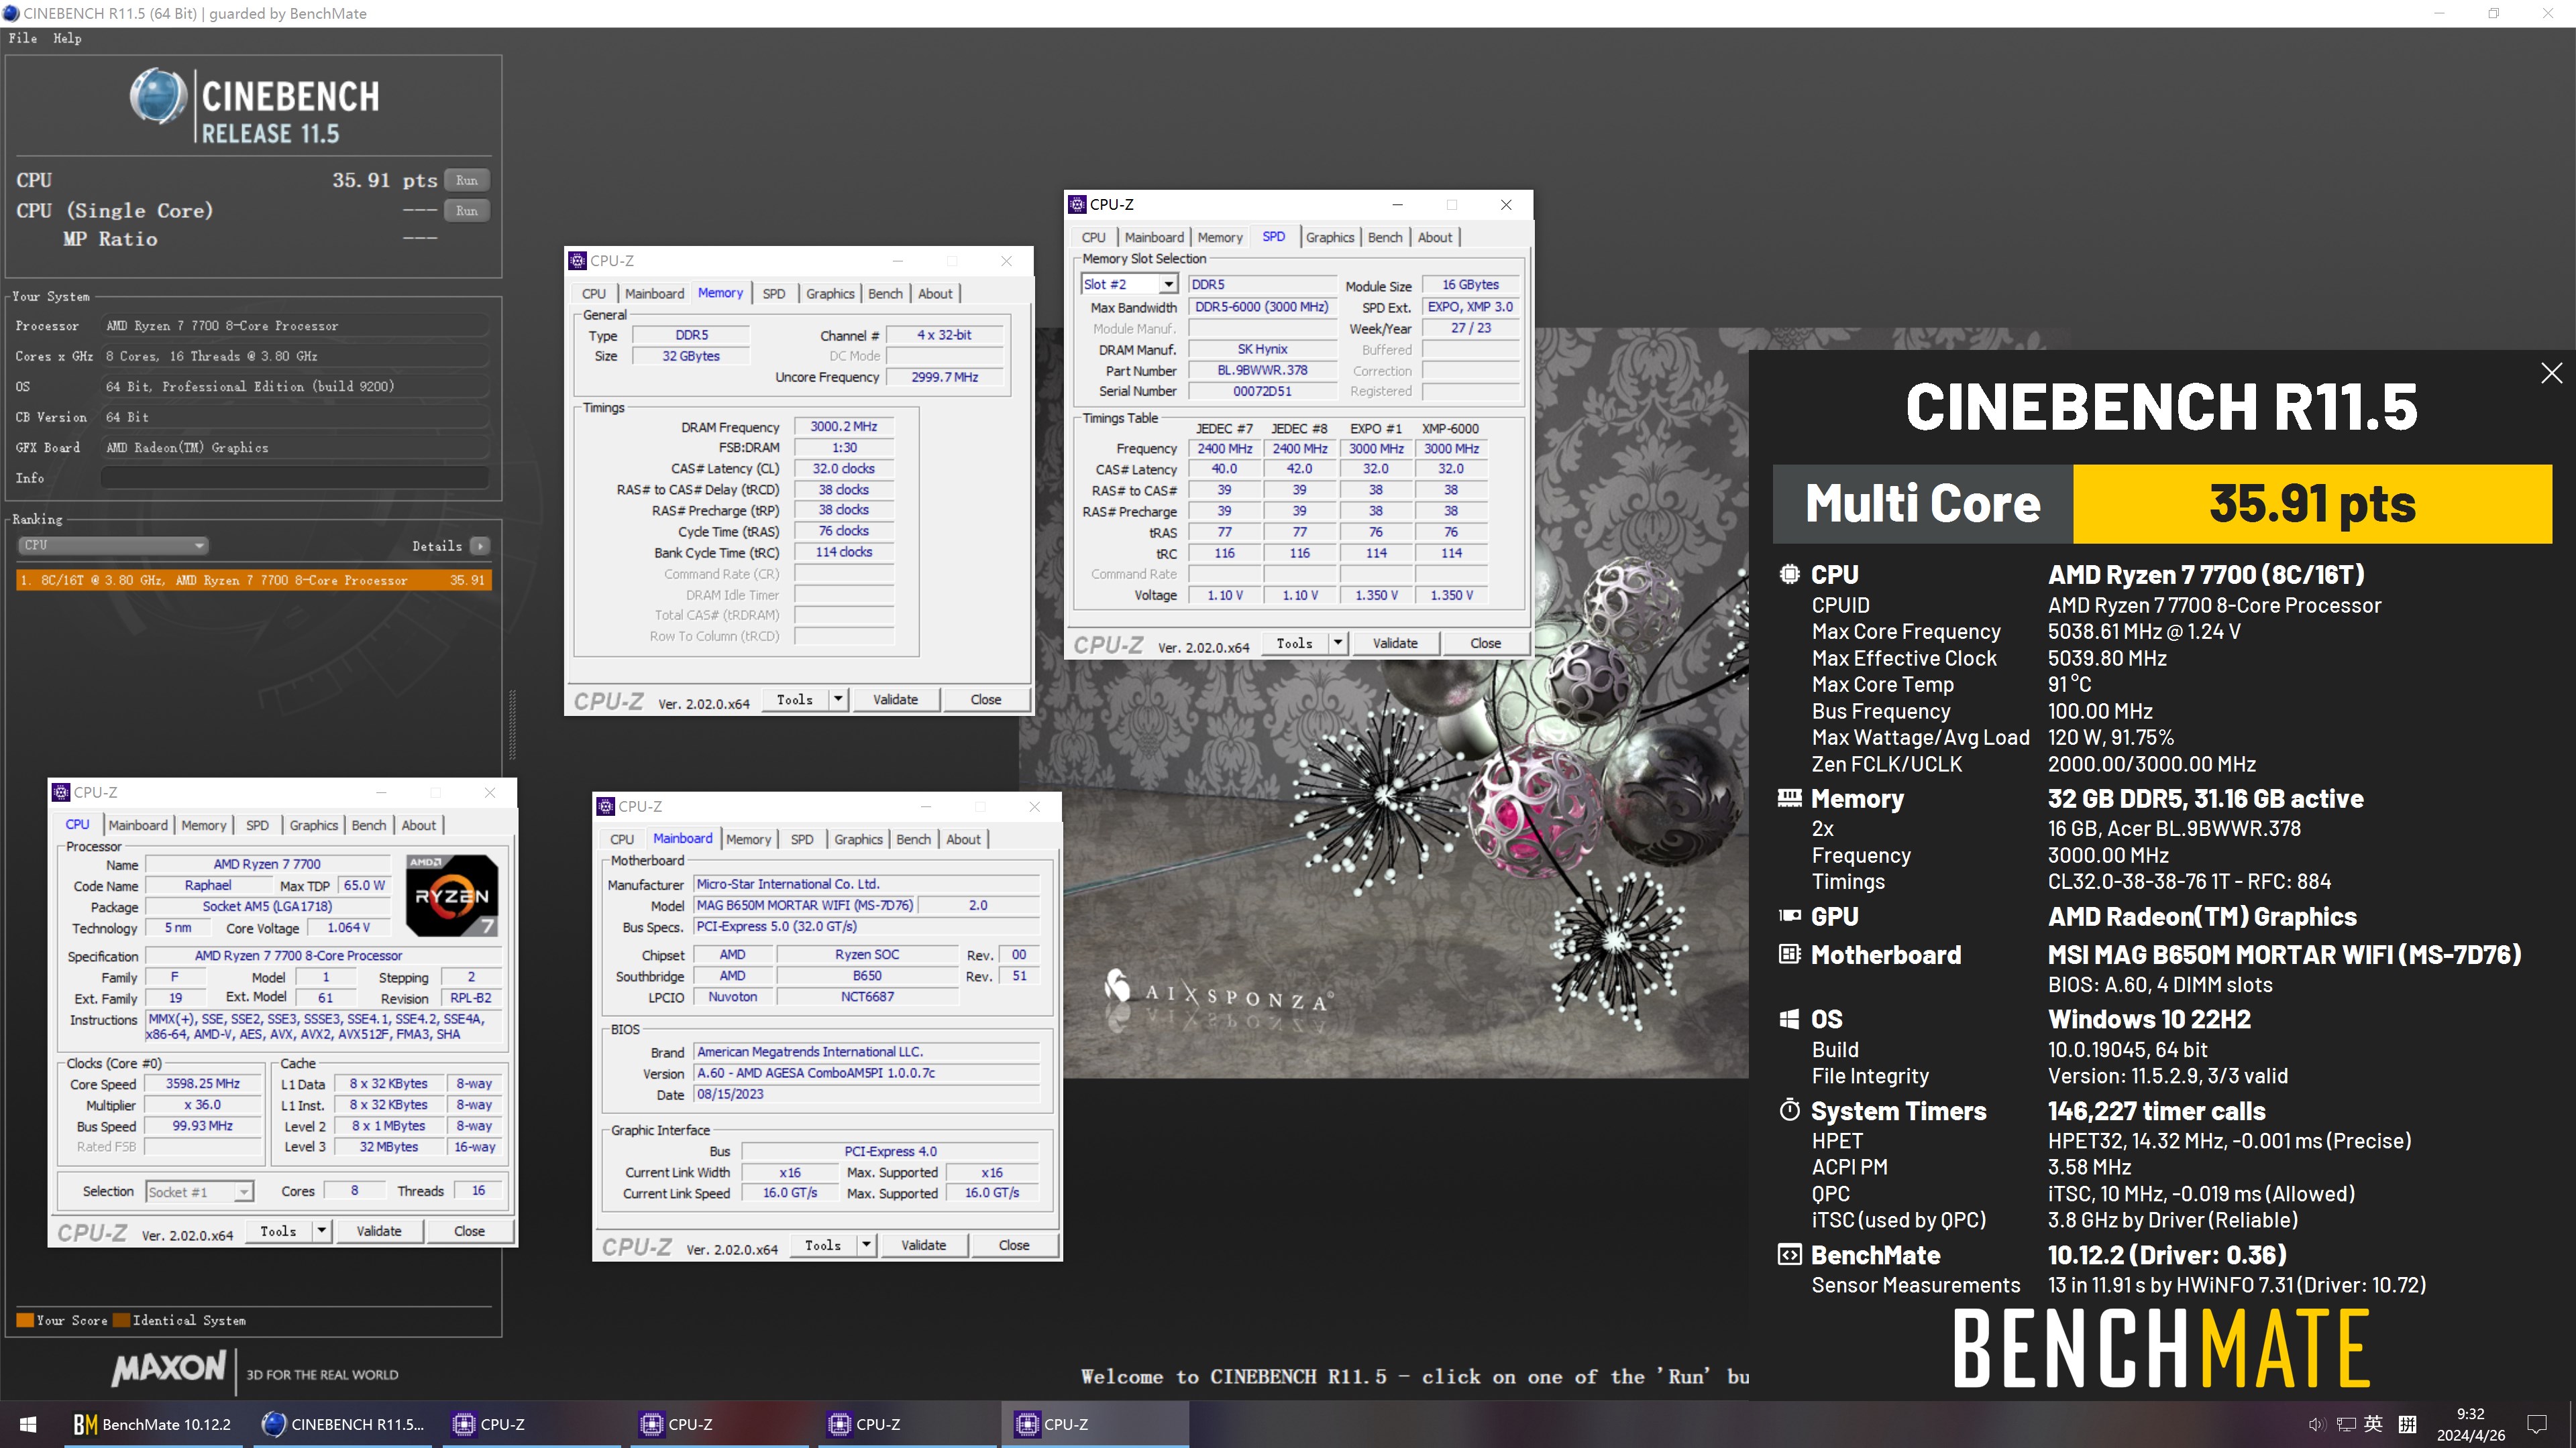Expand Tools dropdown arrow in Mainboard CPU-Z window
2576x1448 pixels.
pyautogui.click(x=866, y=1245)
